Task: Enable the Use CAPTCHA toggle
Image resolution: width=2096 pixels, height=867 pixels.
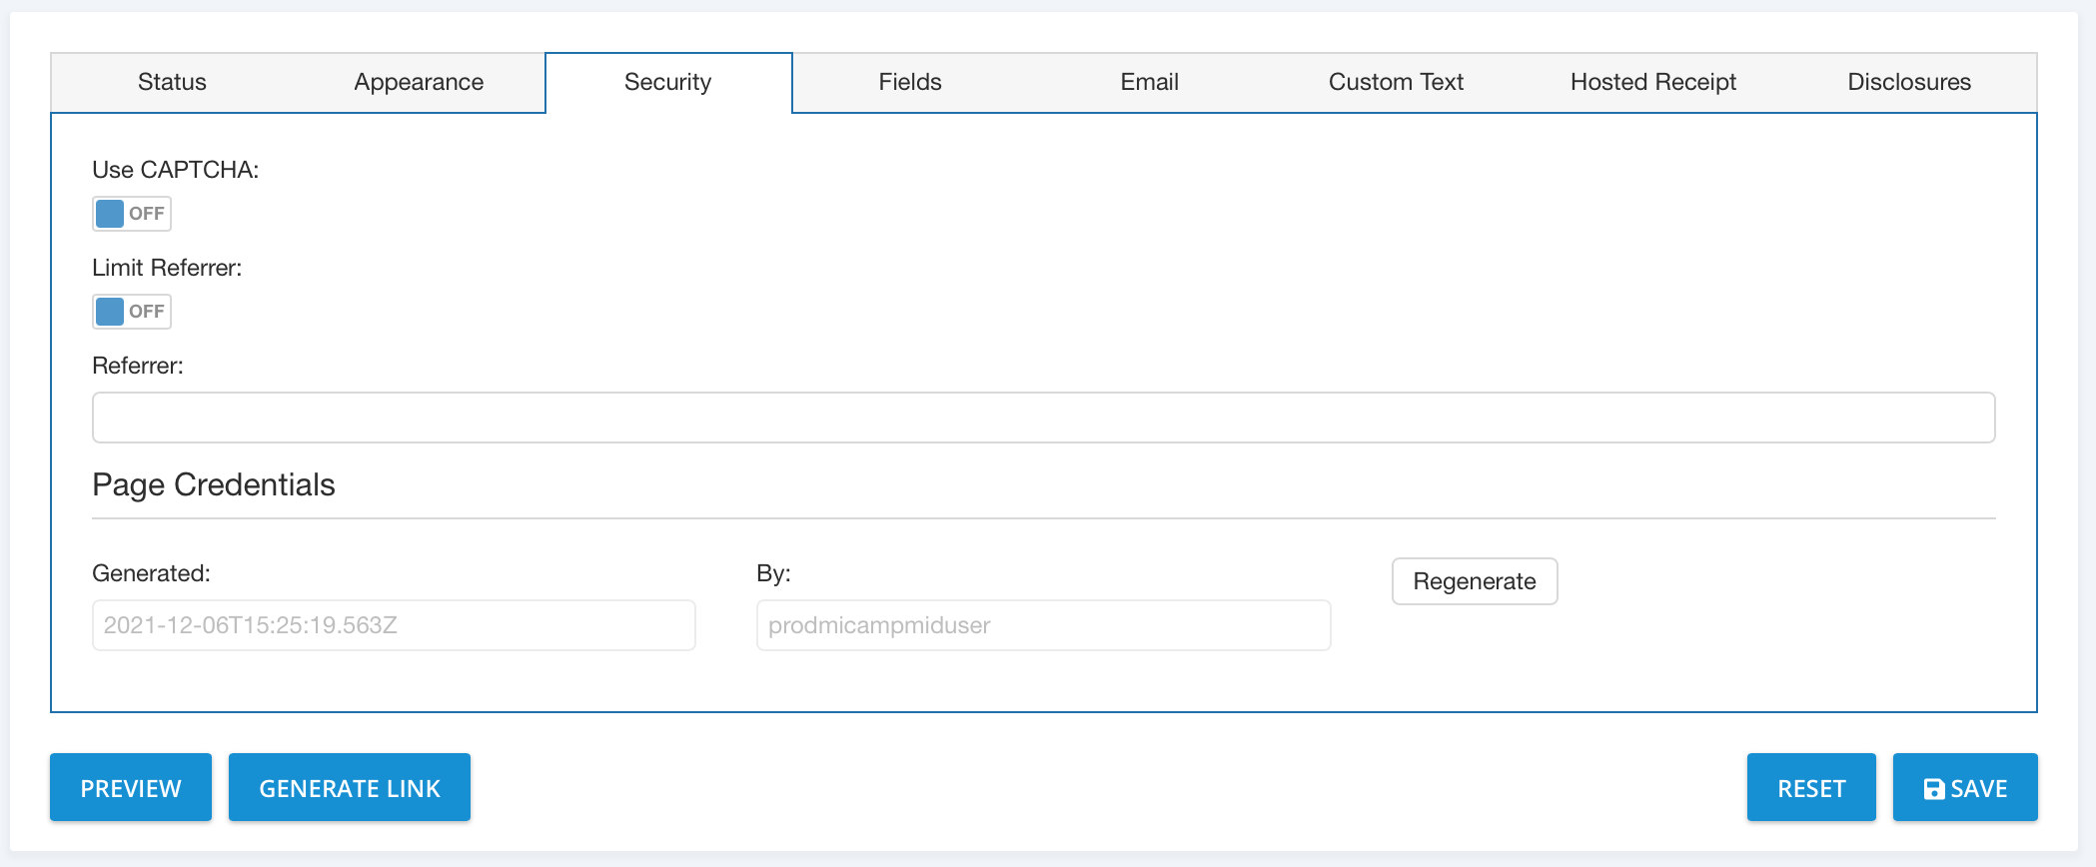Action: tap(132, 214)
